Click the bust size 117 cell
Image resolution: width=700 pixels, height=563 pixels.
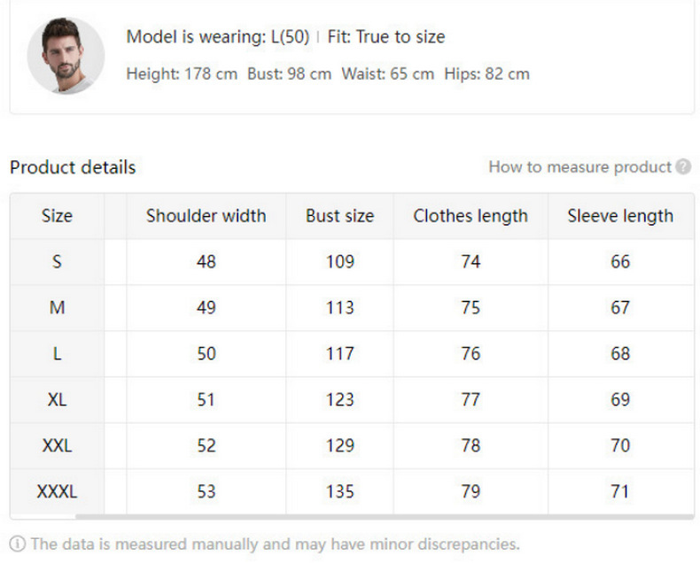point(339,354)
